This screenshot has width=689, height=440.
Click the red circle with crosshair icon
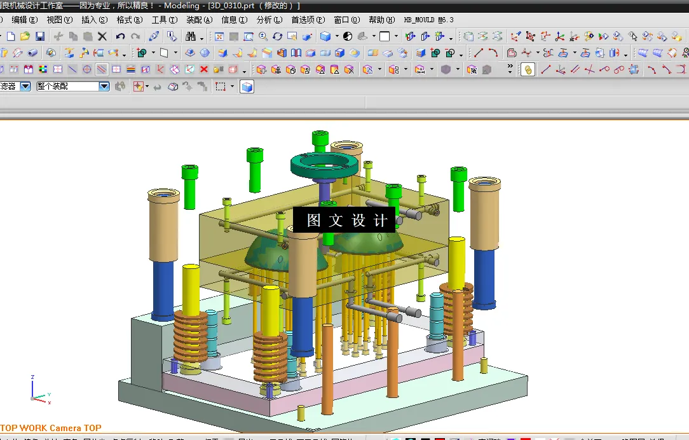pyautogui.click(x=87, y=69)
